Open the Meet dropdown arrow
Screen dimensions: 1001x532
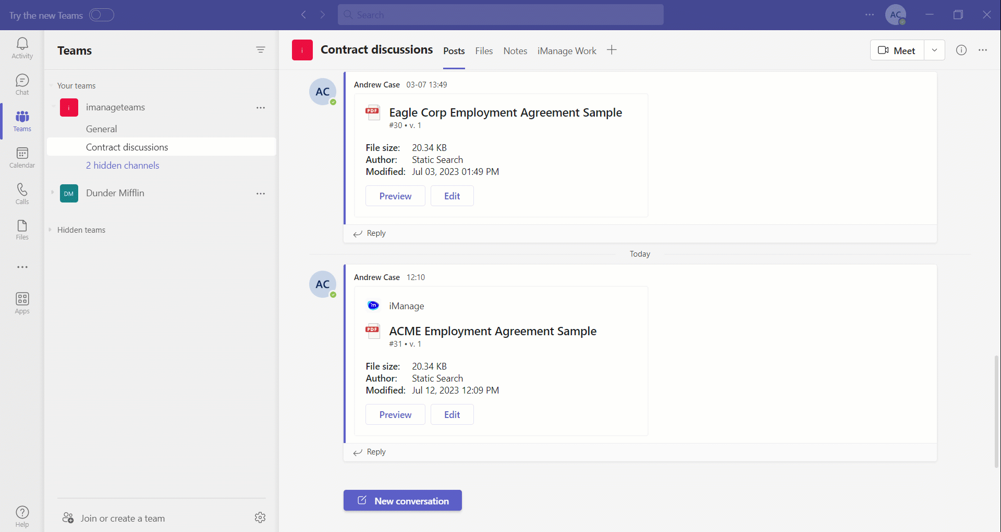tap(934, 50)
